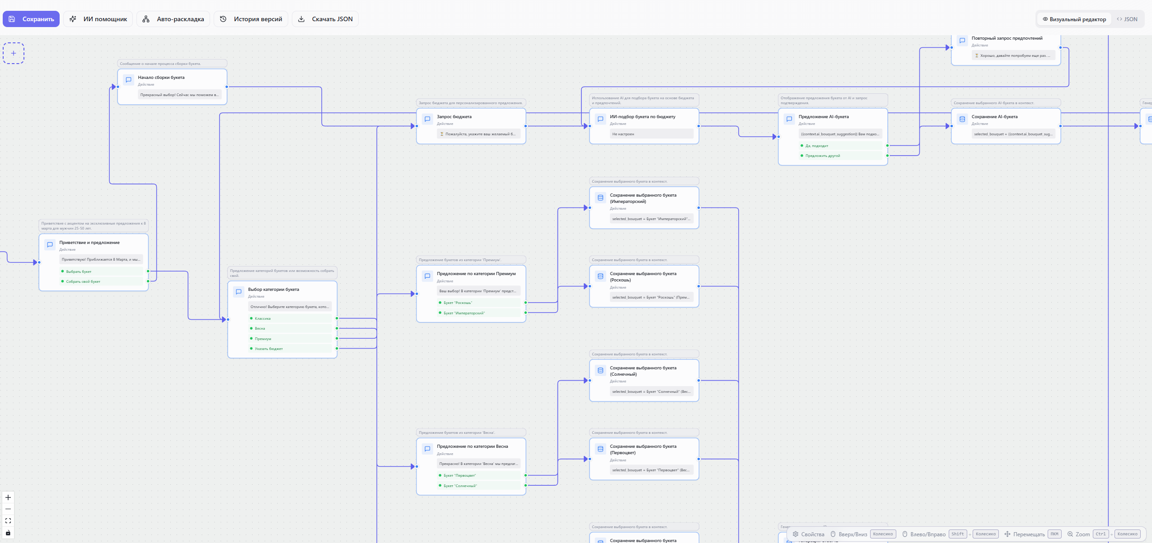The image size is (1152, 543).
Task: Download the flow via Скачать JSON
Action: [325, 19]
